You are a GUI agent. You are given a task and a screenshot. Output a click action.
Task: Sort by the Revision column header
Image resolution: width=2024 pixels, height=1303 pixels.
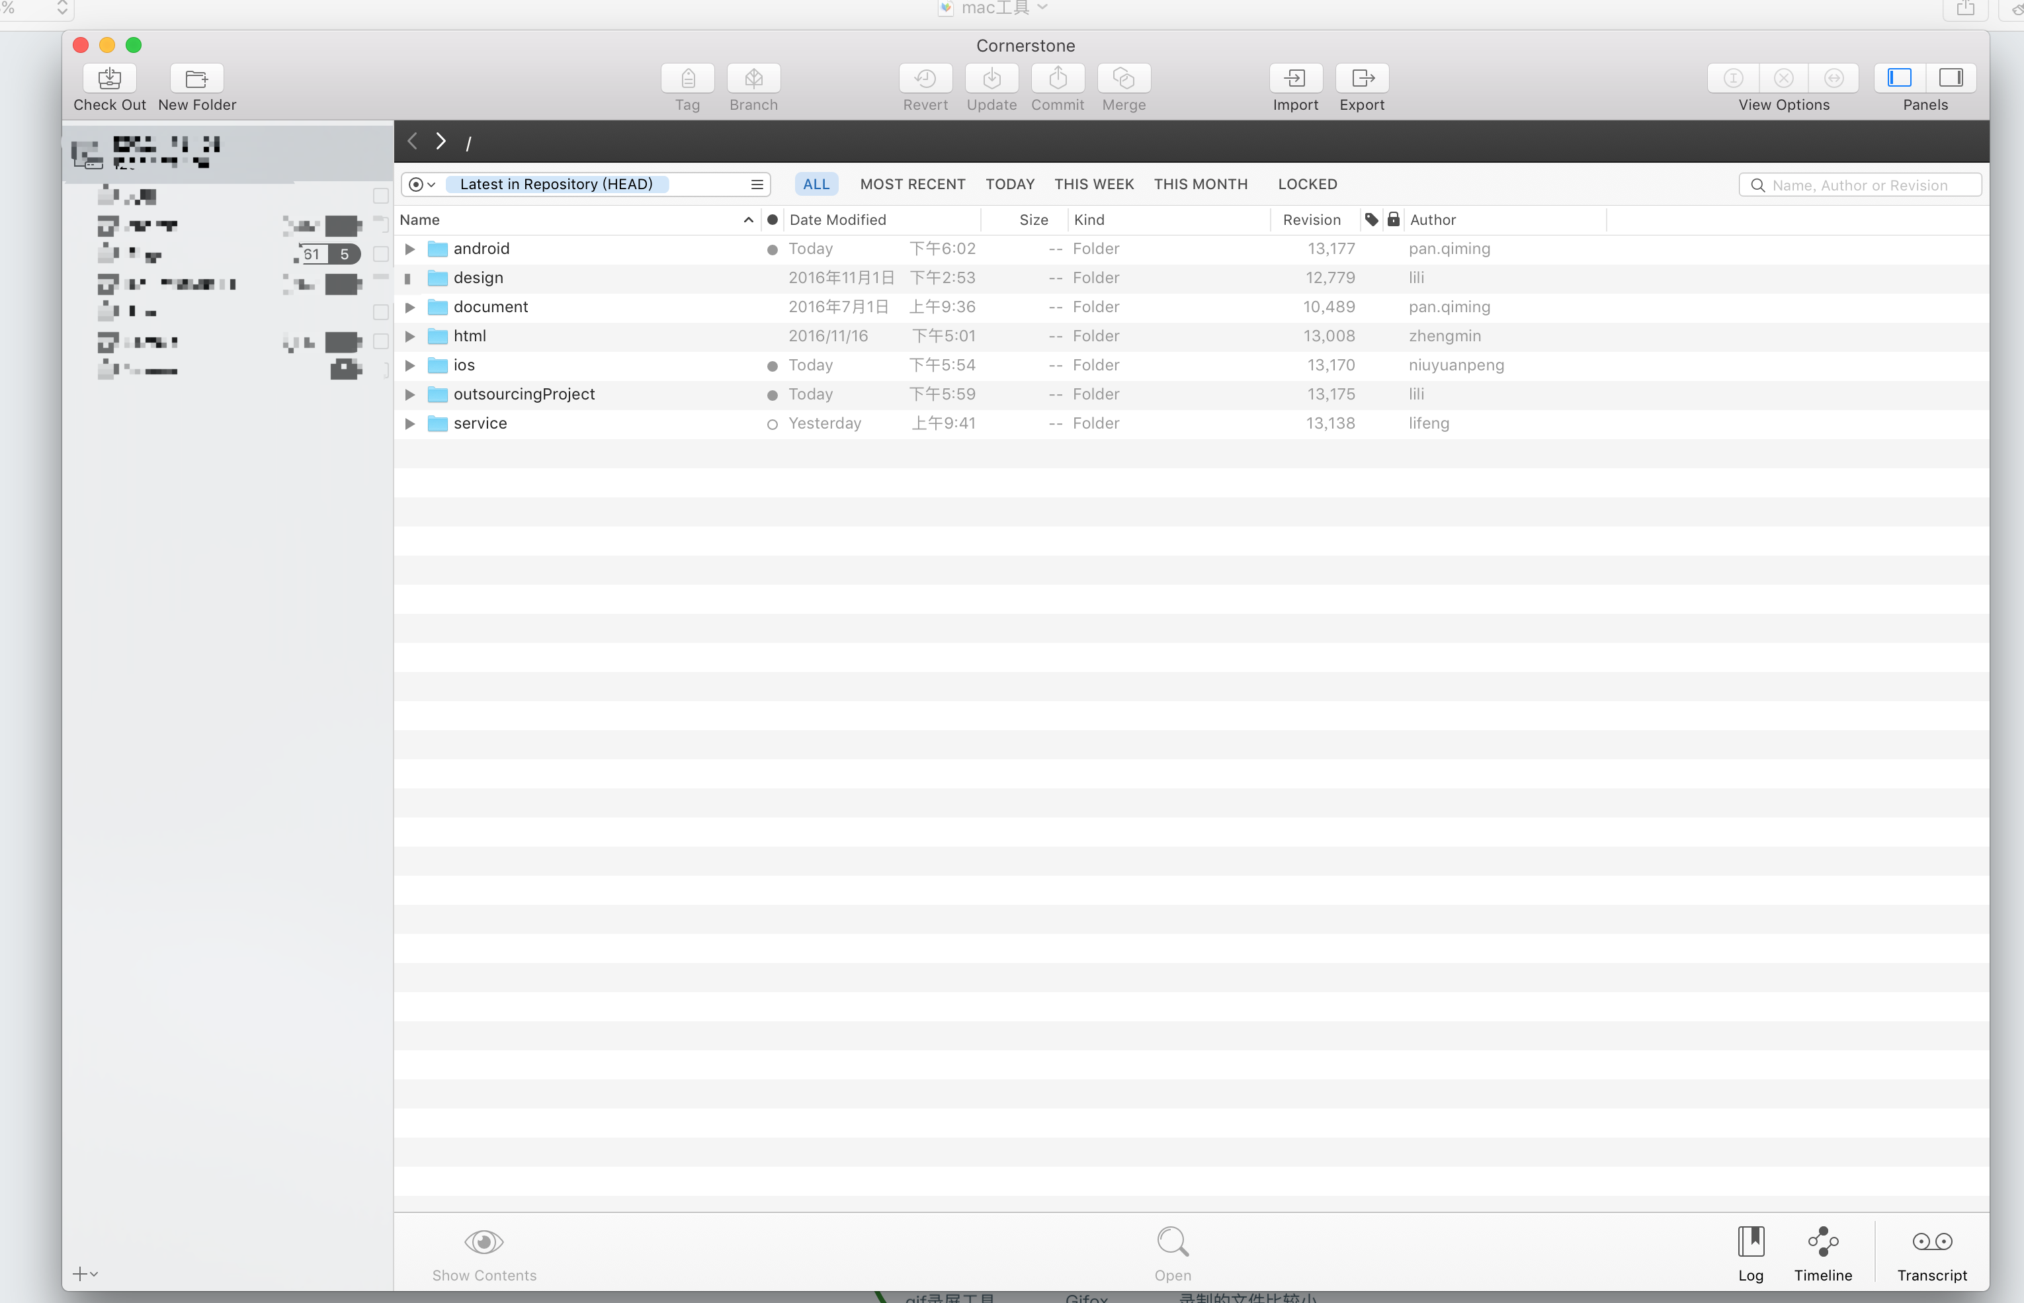pyautogui.click(x=1315, y=220)
